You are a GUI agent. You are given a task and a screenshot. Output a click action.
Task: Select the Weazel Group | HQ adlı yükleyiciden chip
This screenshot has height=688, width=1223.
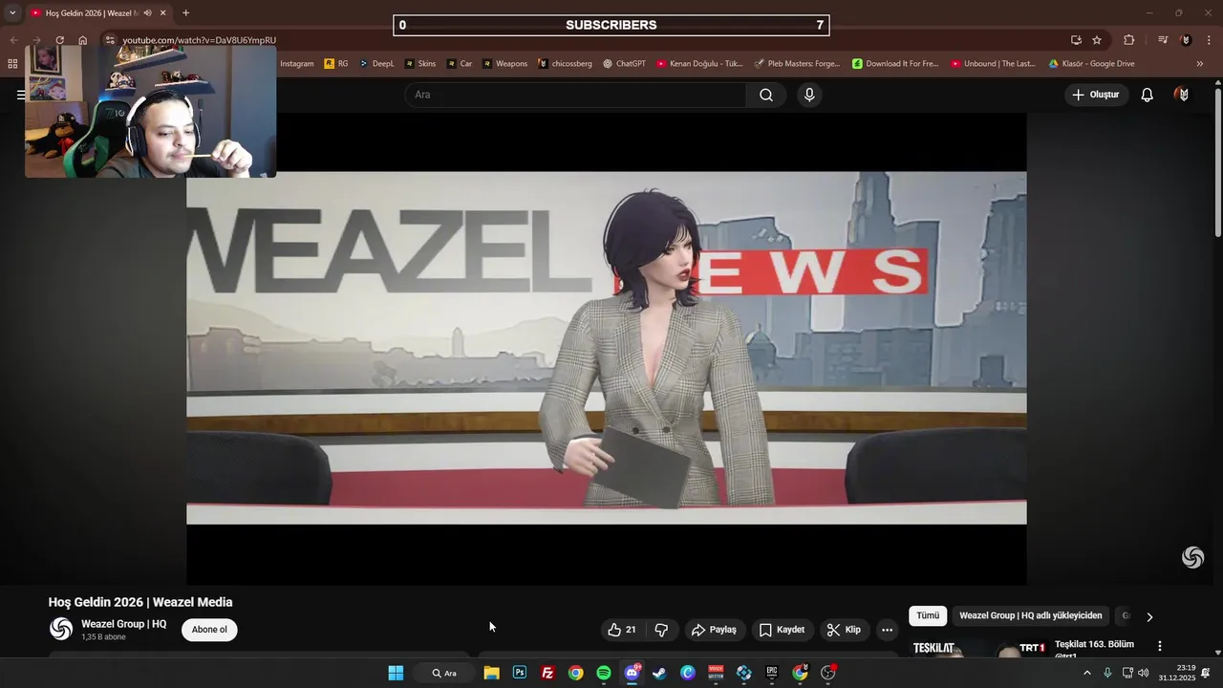[x=1030, y=616]
